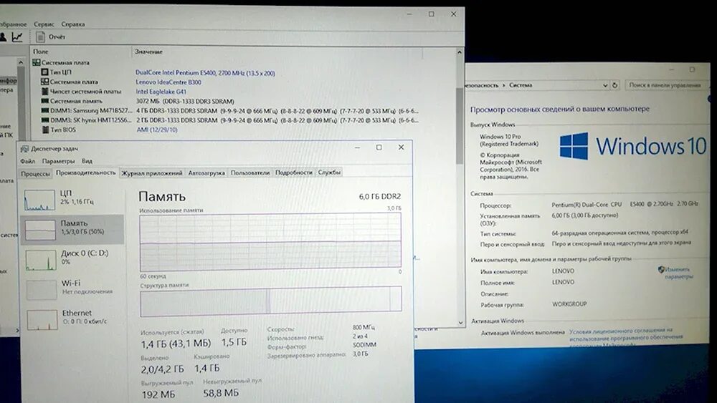Maximize the Task Manager window
Viewport: 717px width, 403px height.
[379, 147]
